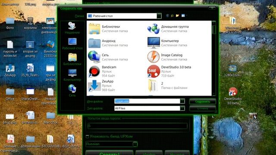Screen dimensions: 276x155
Task: Go to Библиотеки in dialog sidebar
Action: (72, 59)
